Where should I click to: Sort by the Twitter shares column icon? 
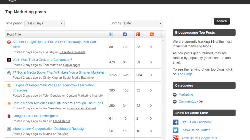pyautogui.click(x=111, y=34)
